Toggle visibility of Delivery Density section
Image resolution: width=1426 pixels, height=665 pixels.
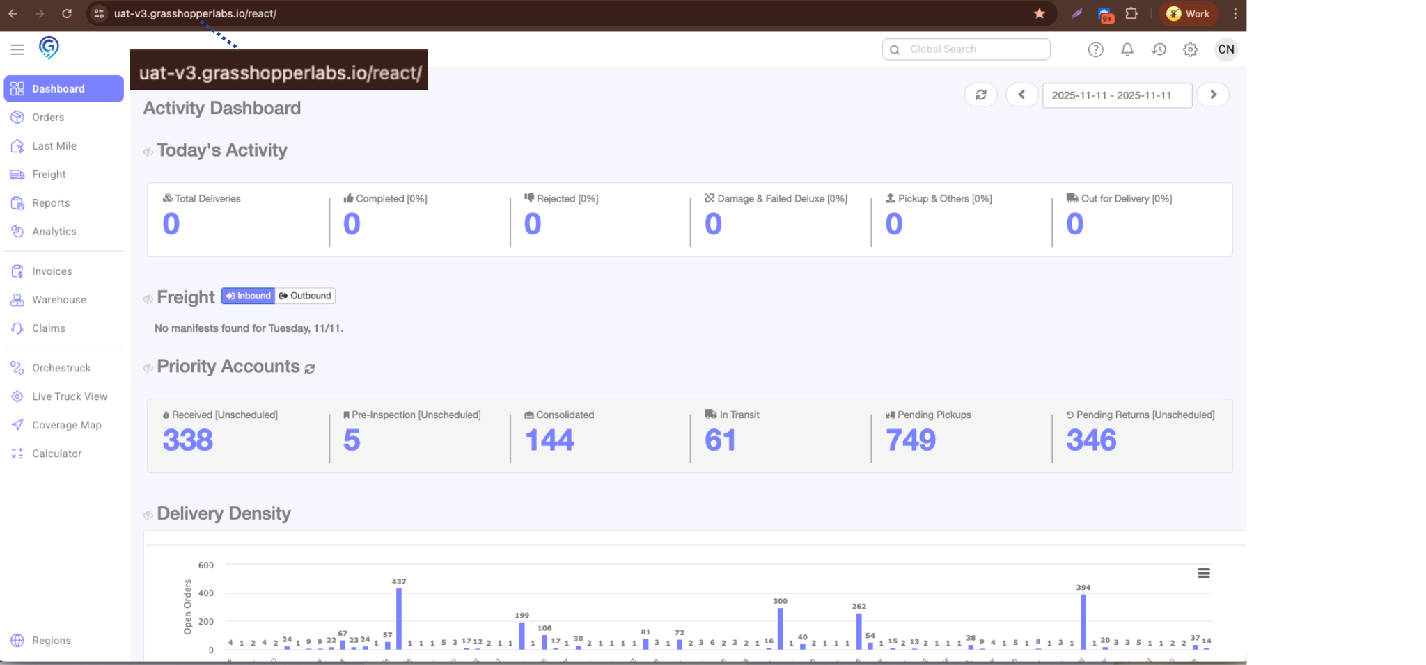click(148, 515)
